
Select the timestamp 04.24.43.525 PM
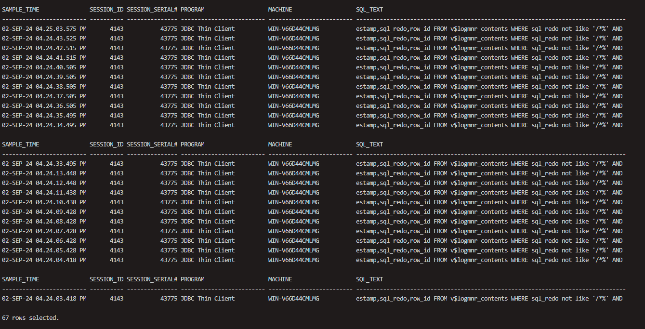click(x=61, y=39)
